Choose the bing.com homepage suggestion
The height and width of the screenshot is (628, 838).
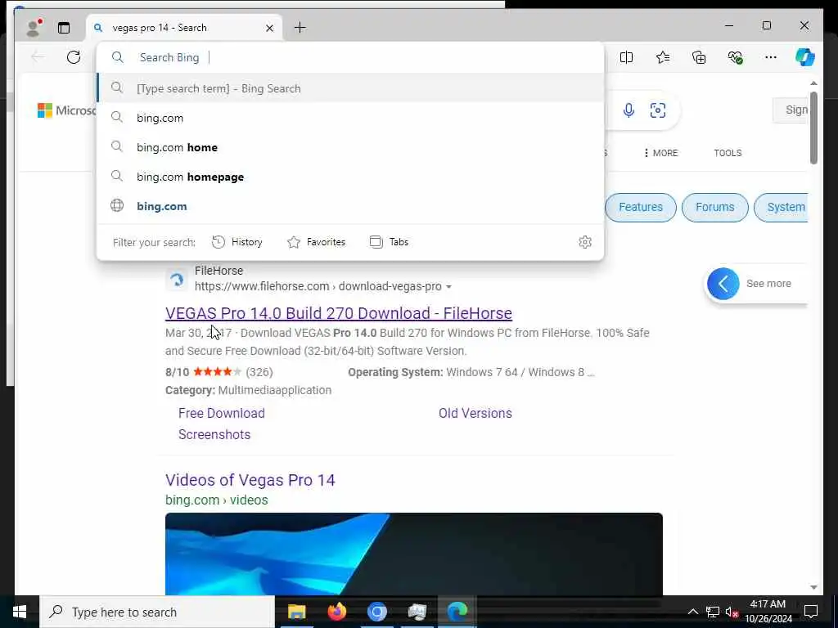tap(350, 177)
